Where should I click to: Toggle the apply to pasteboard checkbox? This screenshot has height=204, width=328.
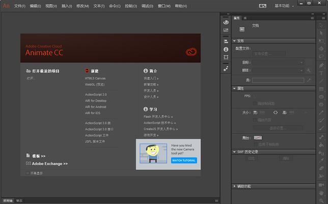tap(255, 144)
